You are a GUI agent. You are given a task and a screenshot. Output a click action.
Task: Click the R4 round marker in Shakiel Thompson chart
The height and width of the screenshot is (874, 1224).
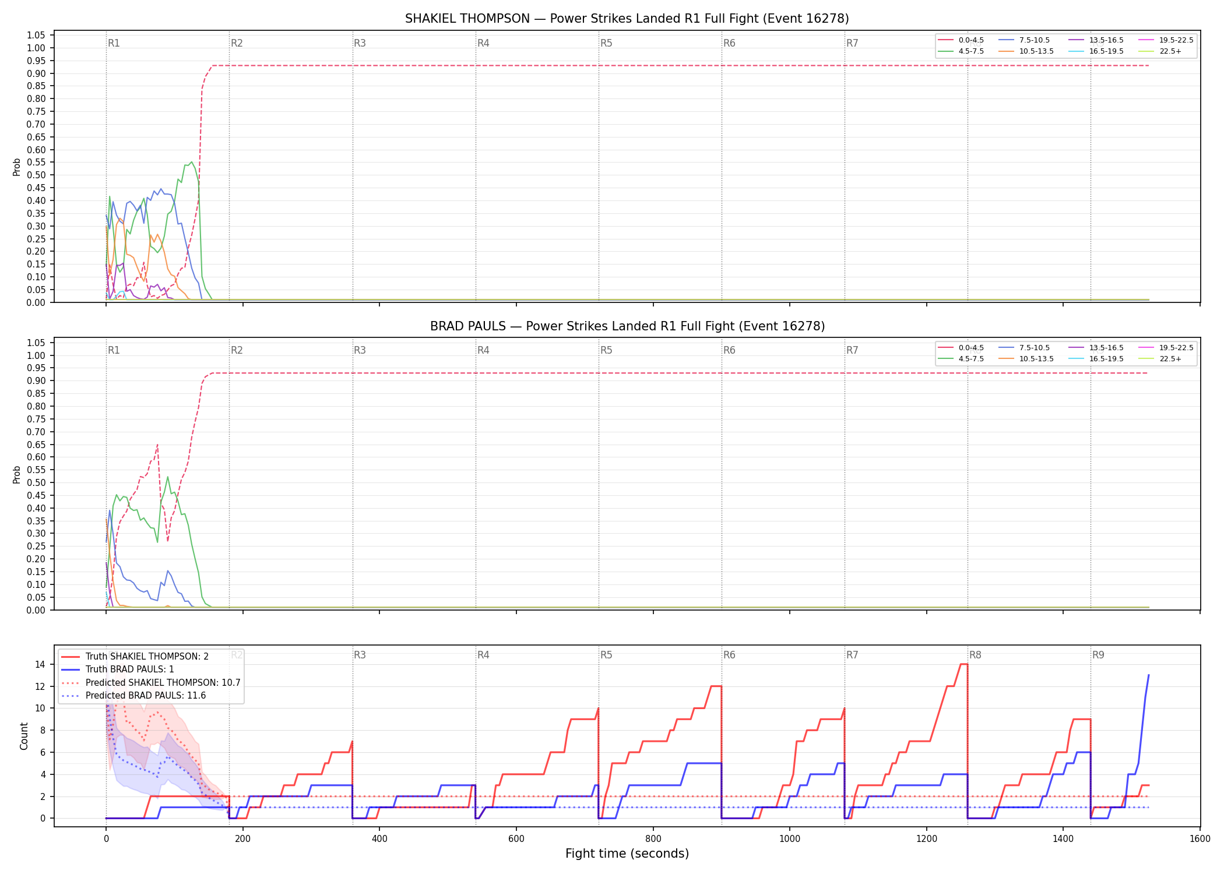point(483,43)
